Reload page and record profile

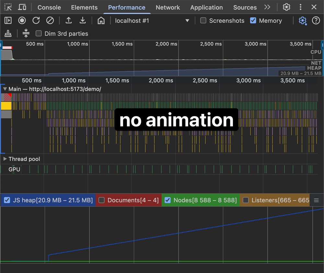(x=36, y=20)
